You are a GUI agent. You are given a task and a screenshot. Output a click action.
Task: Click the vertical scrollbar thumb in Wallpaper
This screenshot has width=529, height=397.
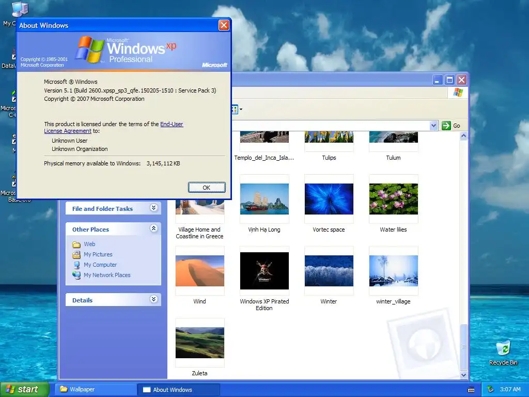click(x=463, y=347)
